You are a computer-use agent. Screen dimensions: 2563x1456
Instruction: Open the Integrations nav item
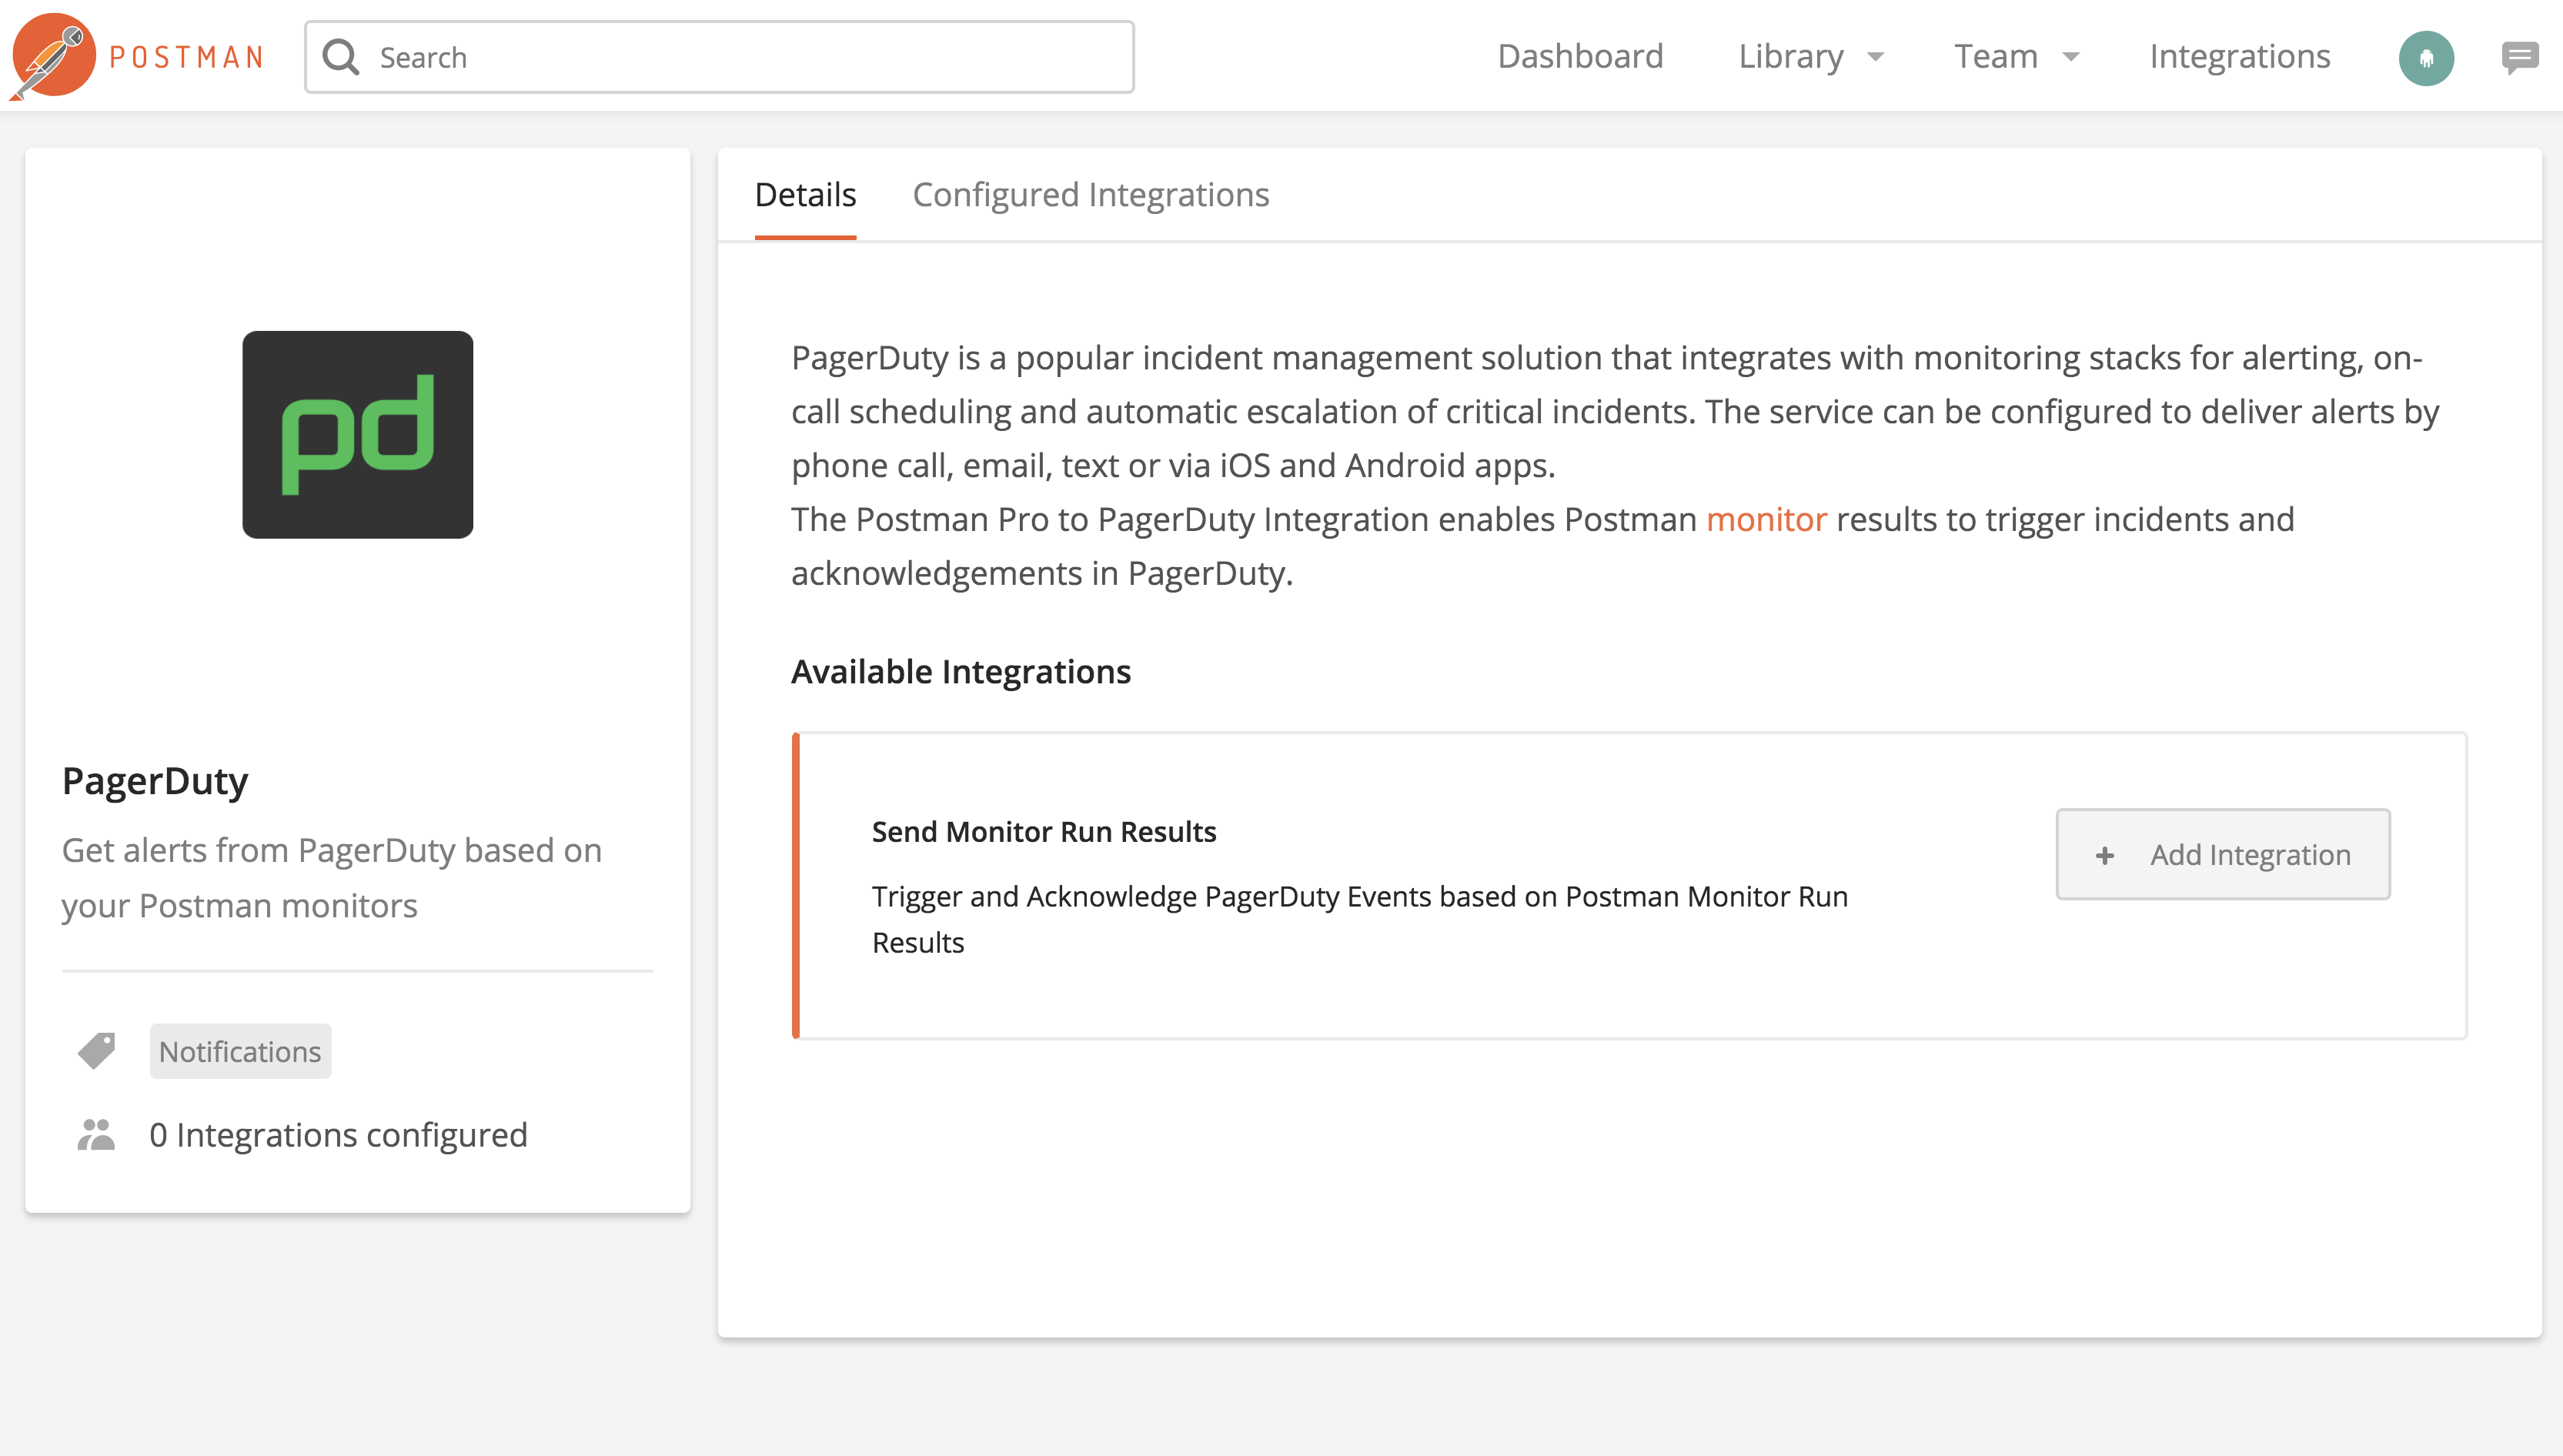[x=2239, y=57]
